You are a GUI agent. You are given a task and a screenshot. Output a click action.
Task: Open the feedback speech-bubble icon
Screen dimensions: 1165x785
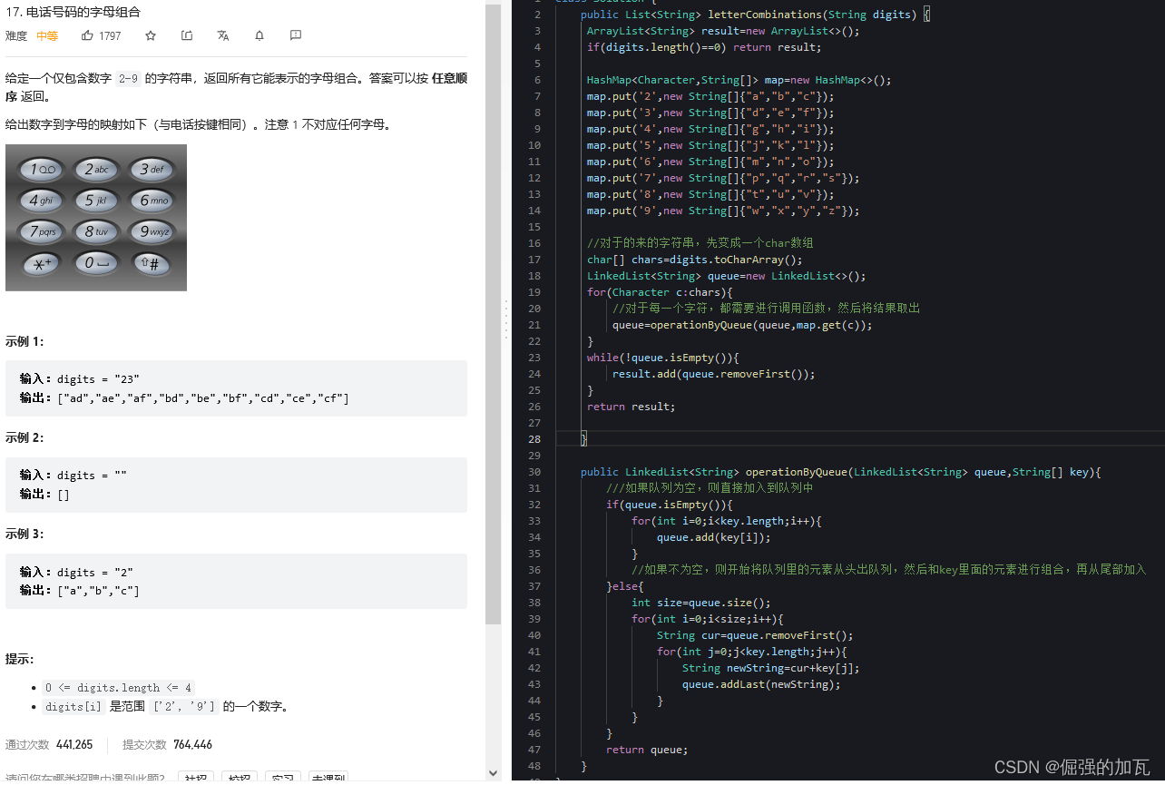point(296,35)
